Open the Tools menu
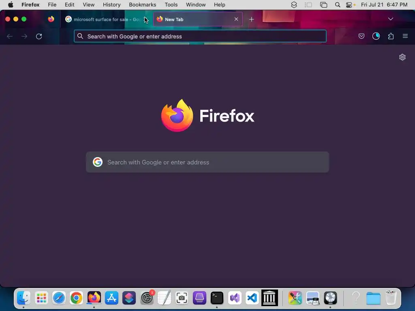Screen dimensions: 415x311 171,5
